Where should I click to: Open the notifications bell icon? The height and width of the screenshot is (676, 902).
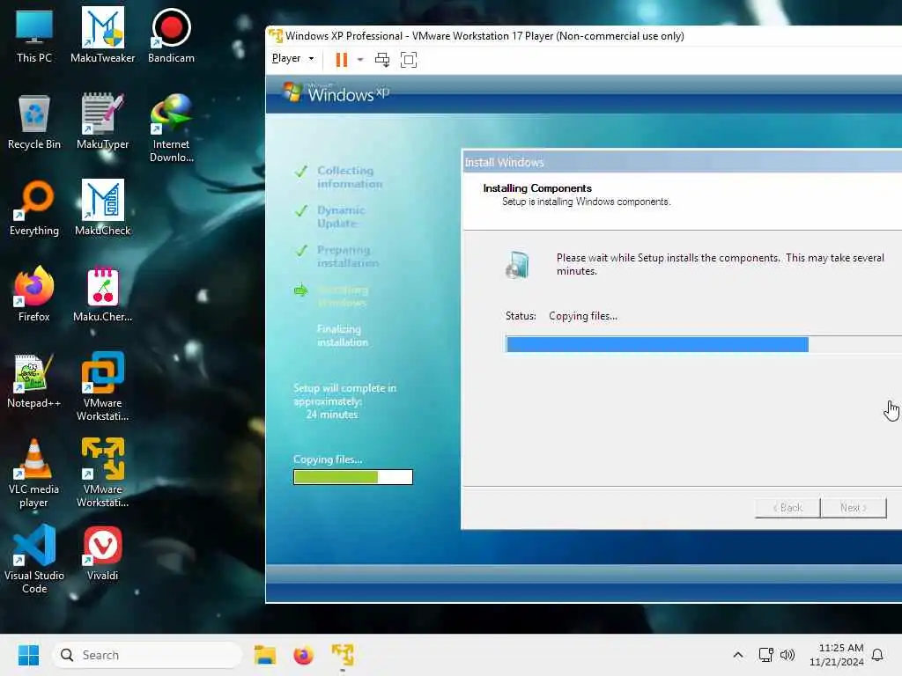(x=877, y=655)
